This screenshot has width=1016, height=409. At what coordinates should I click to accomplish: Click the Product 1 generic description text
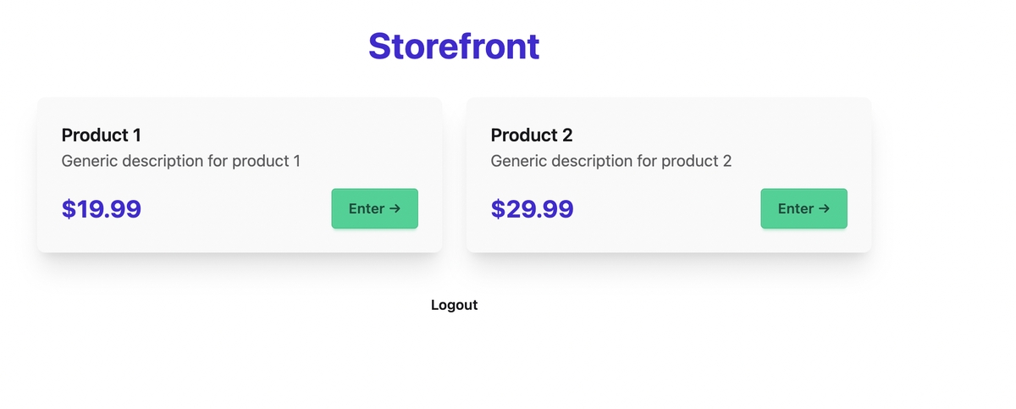(x=181, y=161)
